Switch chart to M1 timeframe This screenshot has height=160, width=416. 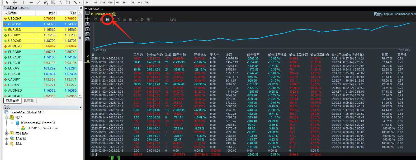coord(88,2)
